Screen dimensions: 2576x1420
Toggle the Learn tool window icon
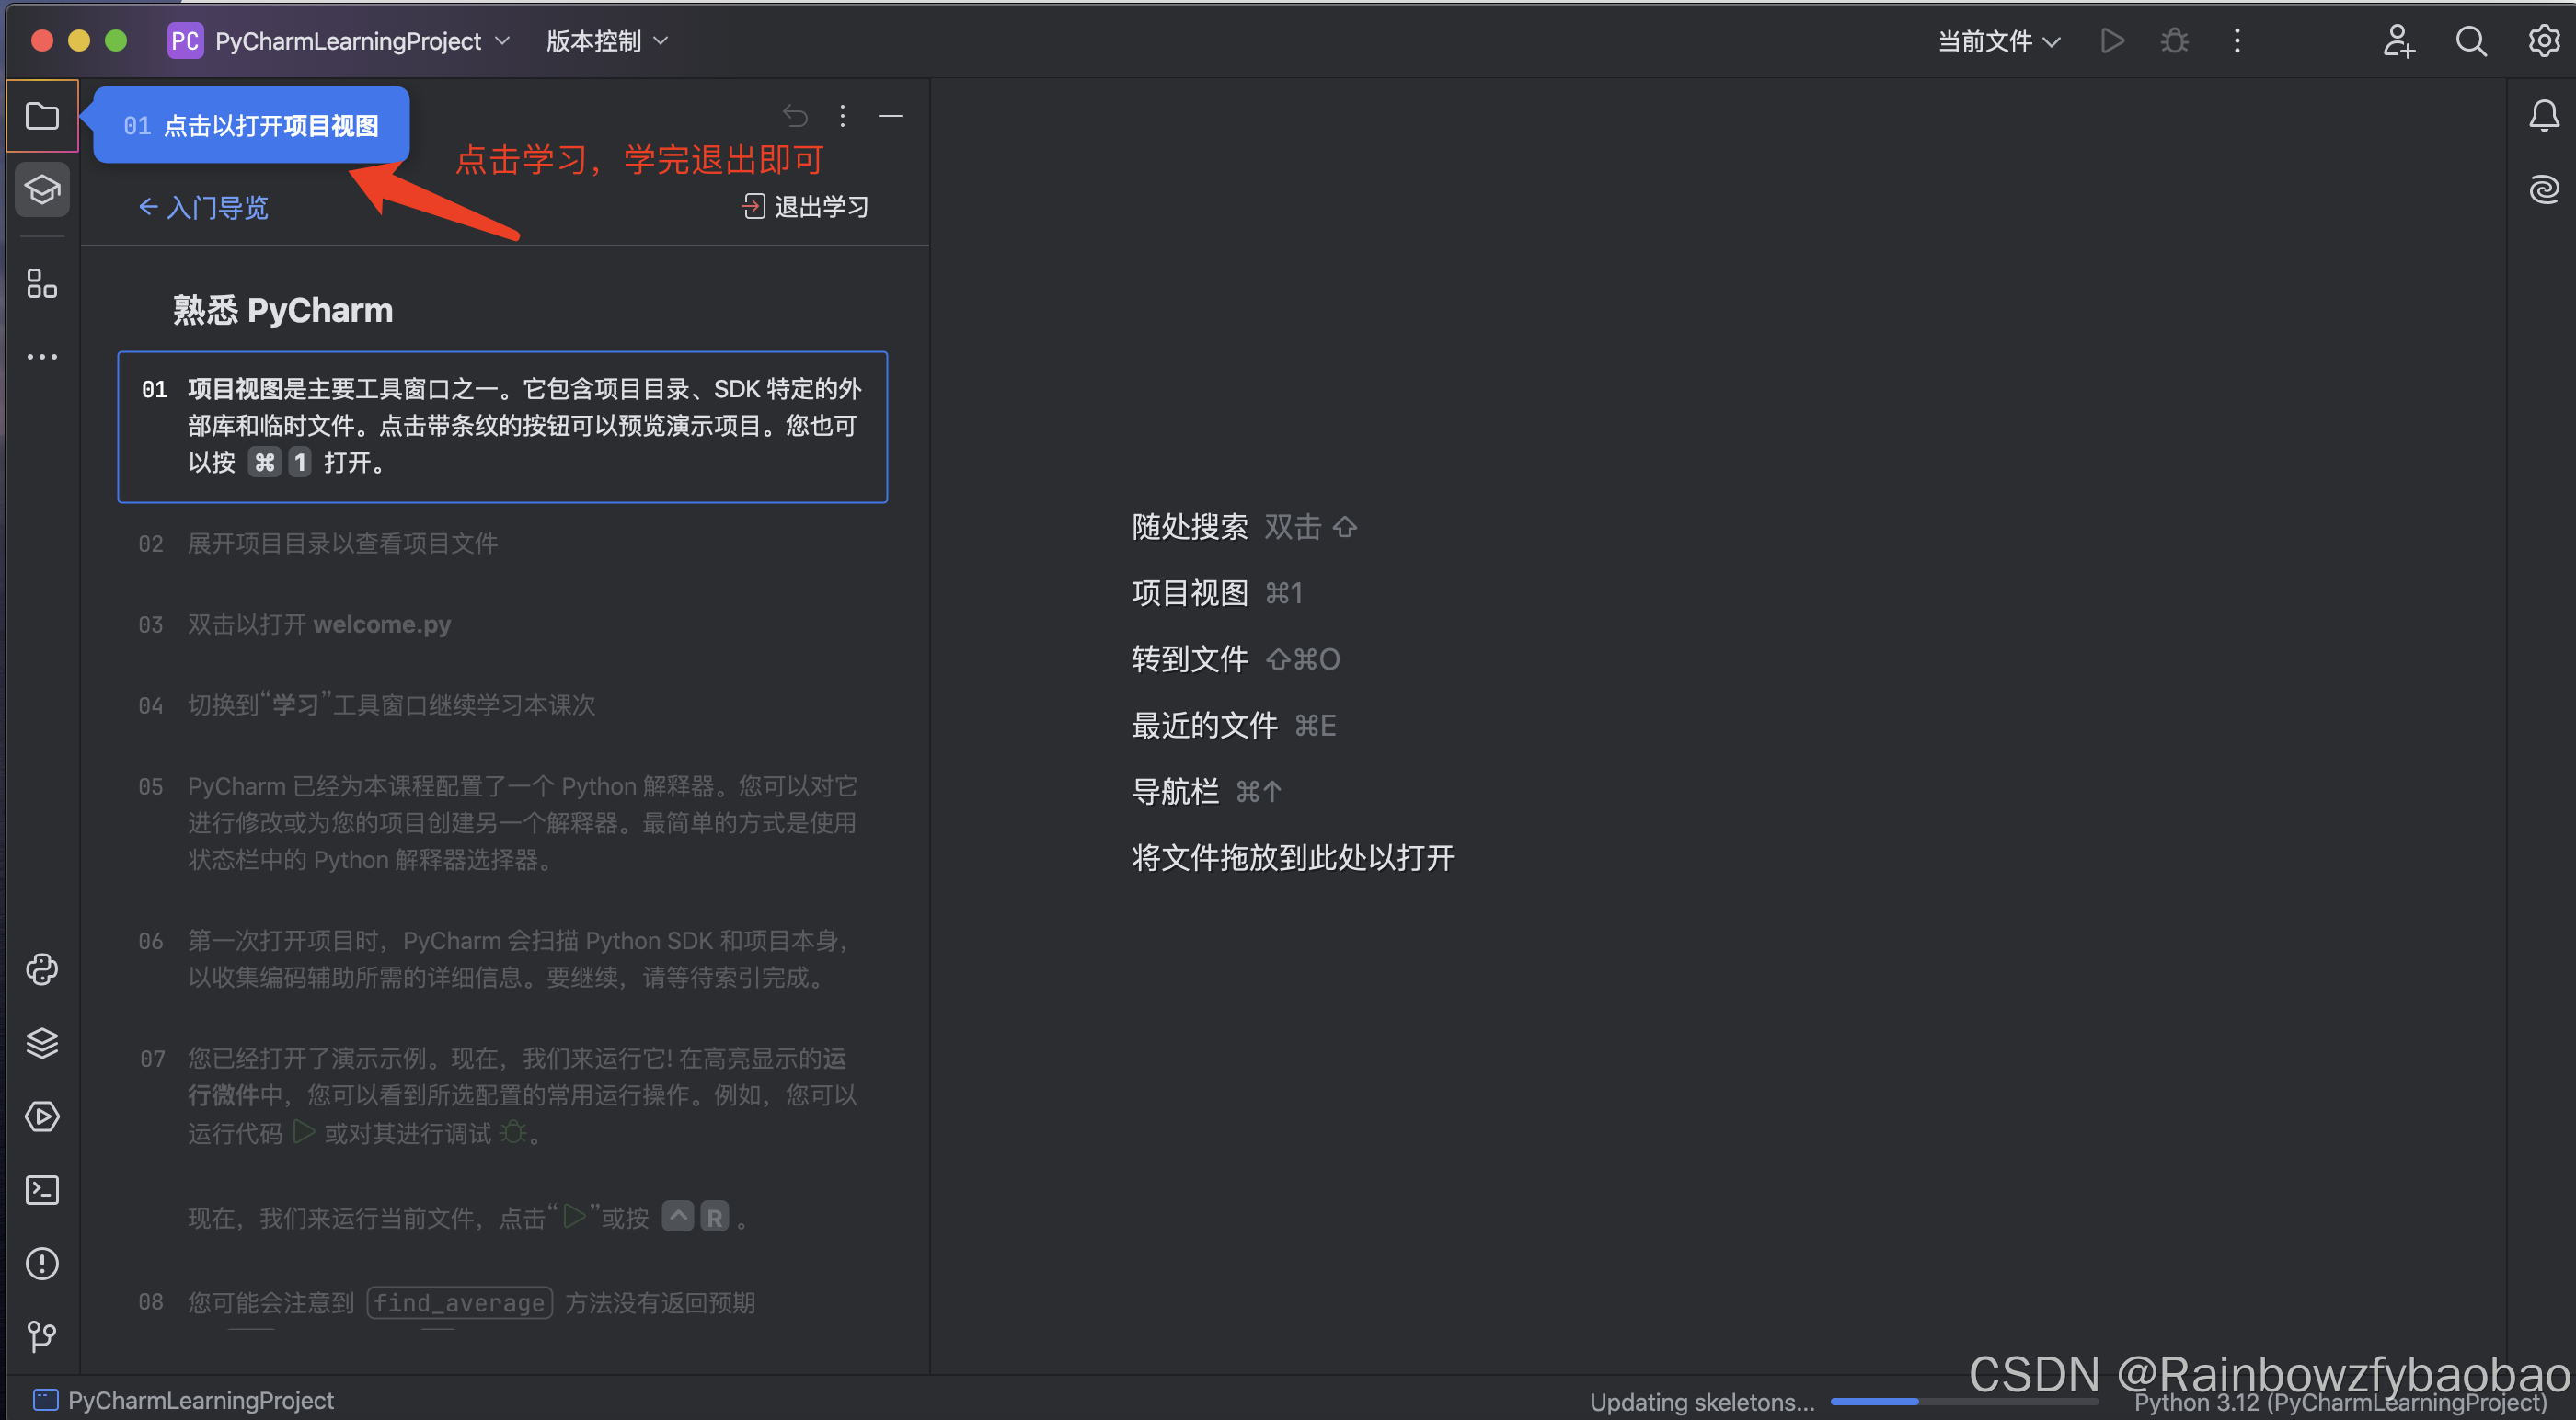click(42, 189)
